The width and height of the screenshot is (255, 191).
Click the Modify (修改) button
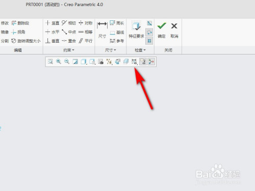5,23
